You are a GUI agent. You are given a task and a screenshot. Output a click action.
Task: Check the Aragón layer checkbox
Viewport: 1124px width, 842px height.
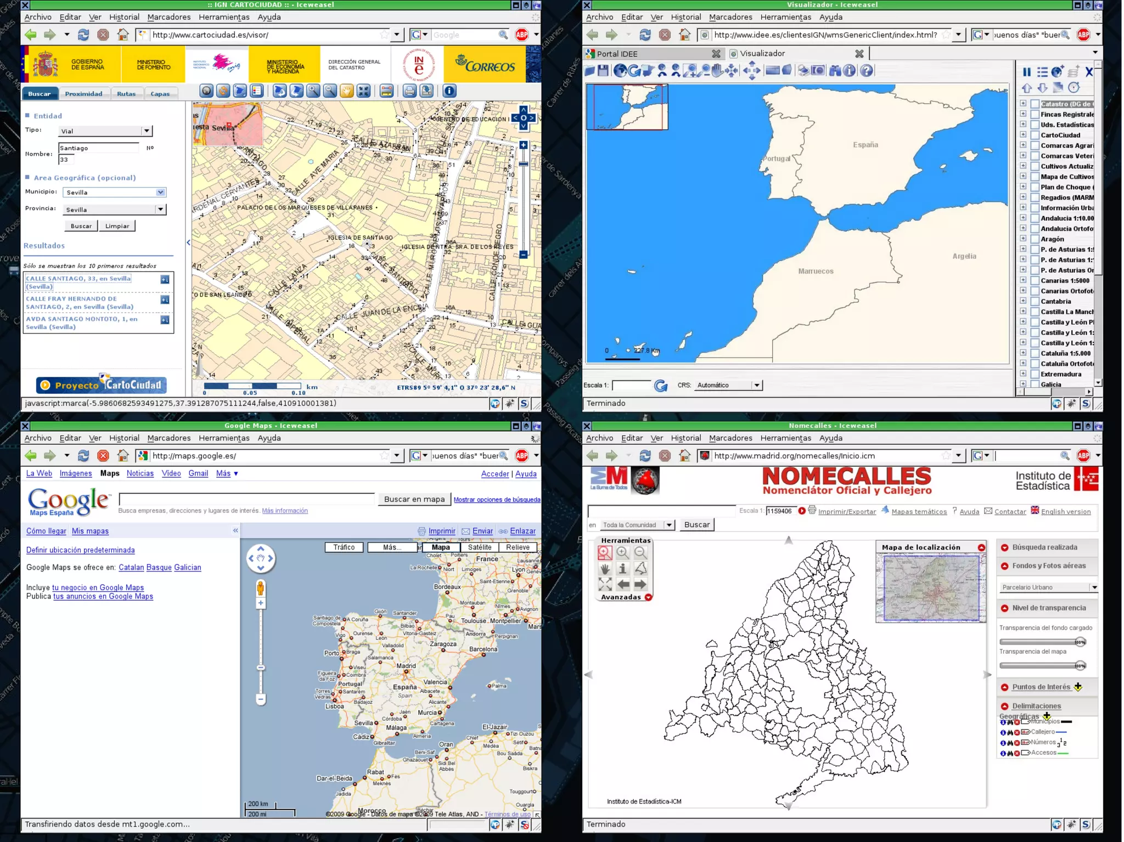click(x=1035, y=239)
